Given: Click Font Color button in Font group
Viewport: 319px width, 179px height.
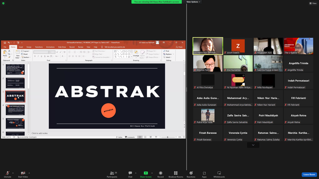Looking at the screenshot, I should pyautogui.click(x=63, y=56).
